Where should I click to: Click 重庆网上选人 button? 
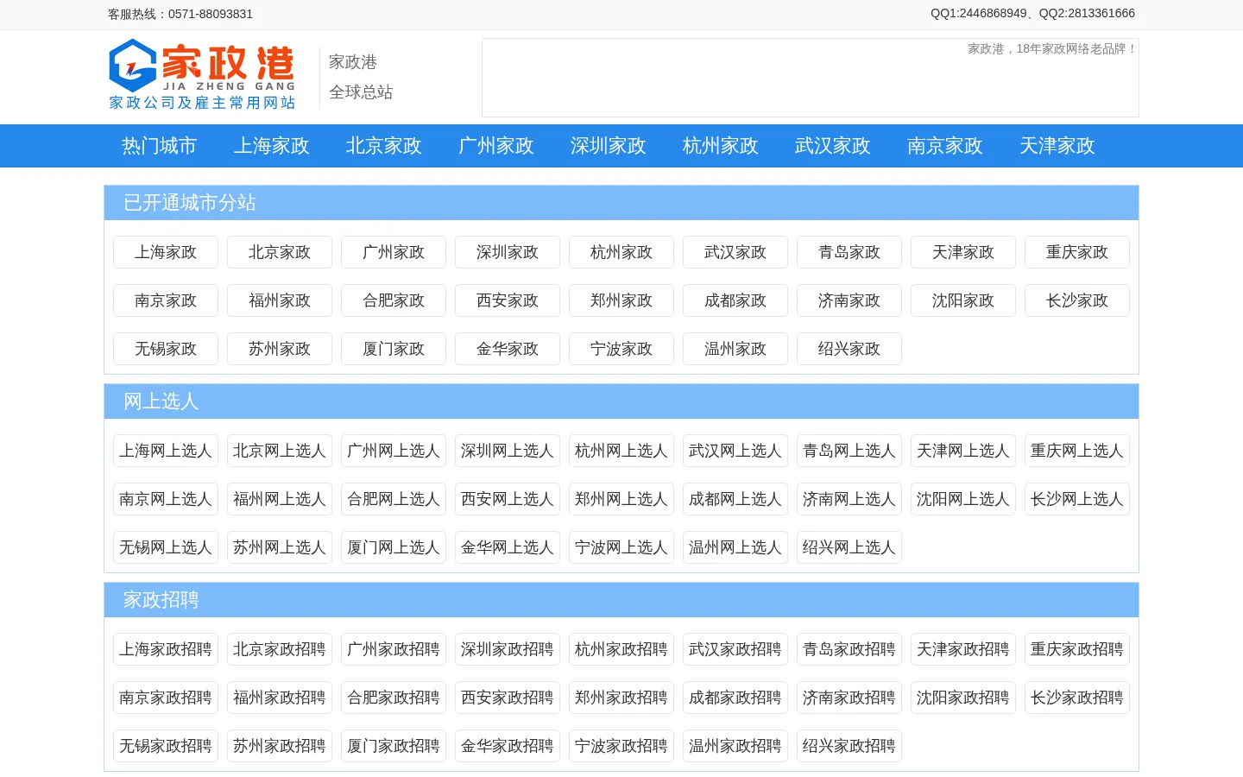[1077, 451]
